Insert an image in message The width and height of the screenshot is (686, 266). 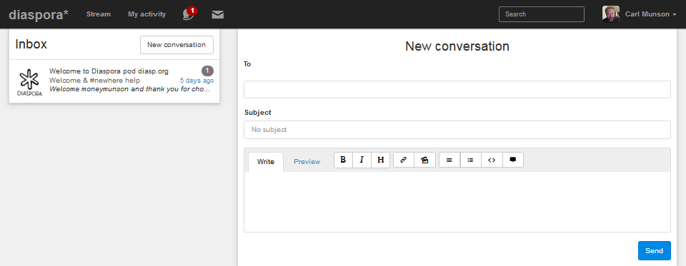pos(424,160)
